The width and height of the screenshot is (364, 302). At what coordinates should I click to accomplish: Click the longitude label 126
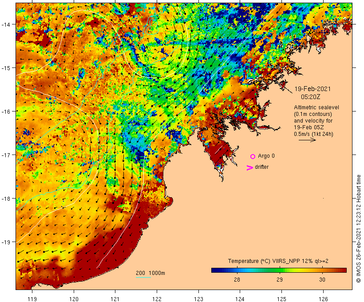click(x=323, y=299)
